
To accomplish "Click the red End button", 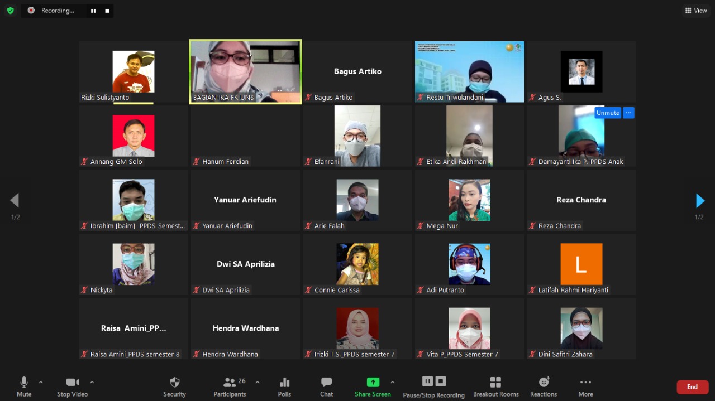I will click(692, 387).
